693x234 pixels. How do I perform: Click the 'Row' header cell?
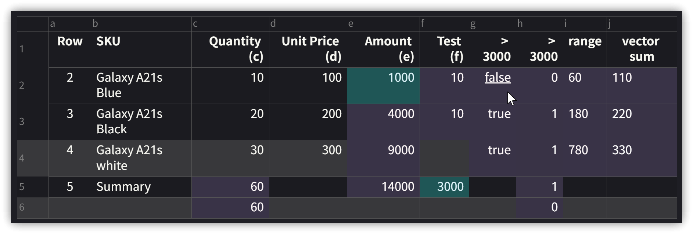(x=70, y=49)
